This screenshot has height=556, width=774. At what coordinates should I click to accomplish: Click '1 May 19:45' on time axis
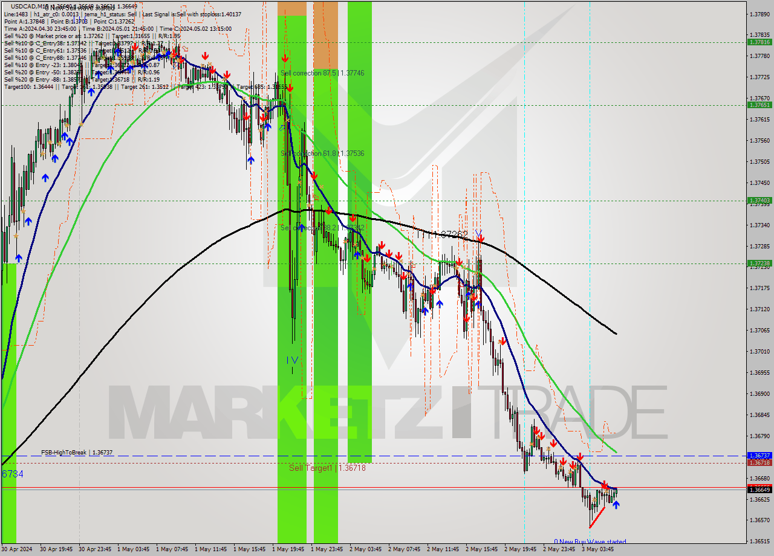(x=288, y=549)
